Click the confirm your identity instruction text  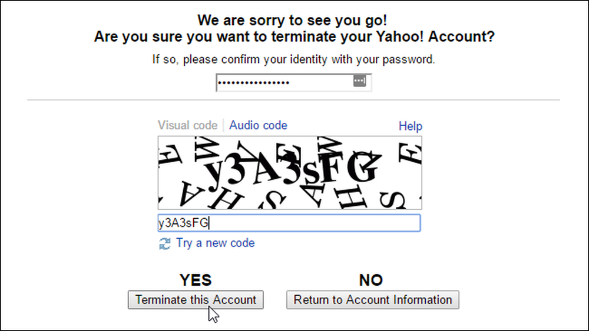(293, 59)
